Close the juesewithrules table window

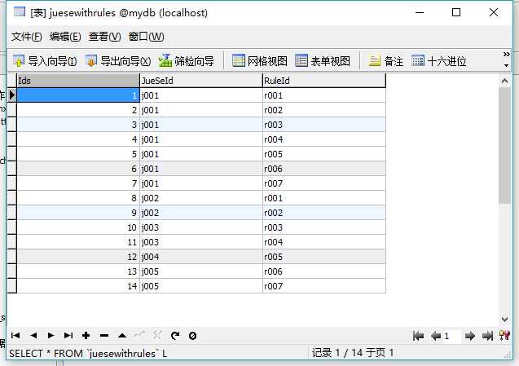pos(494,12)
